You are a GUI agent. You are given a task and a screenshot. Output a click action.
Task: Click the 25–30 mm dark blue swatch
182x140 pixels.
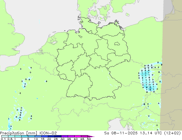pos(58,136)
